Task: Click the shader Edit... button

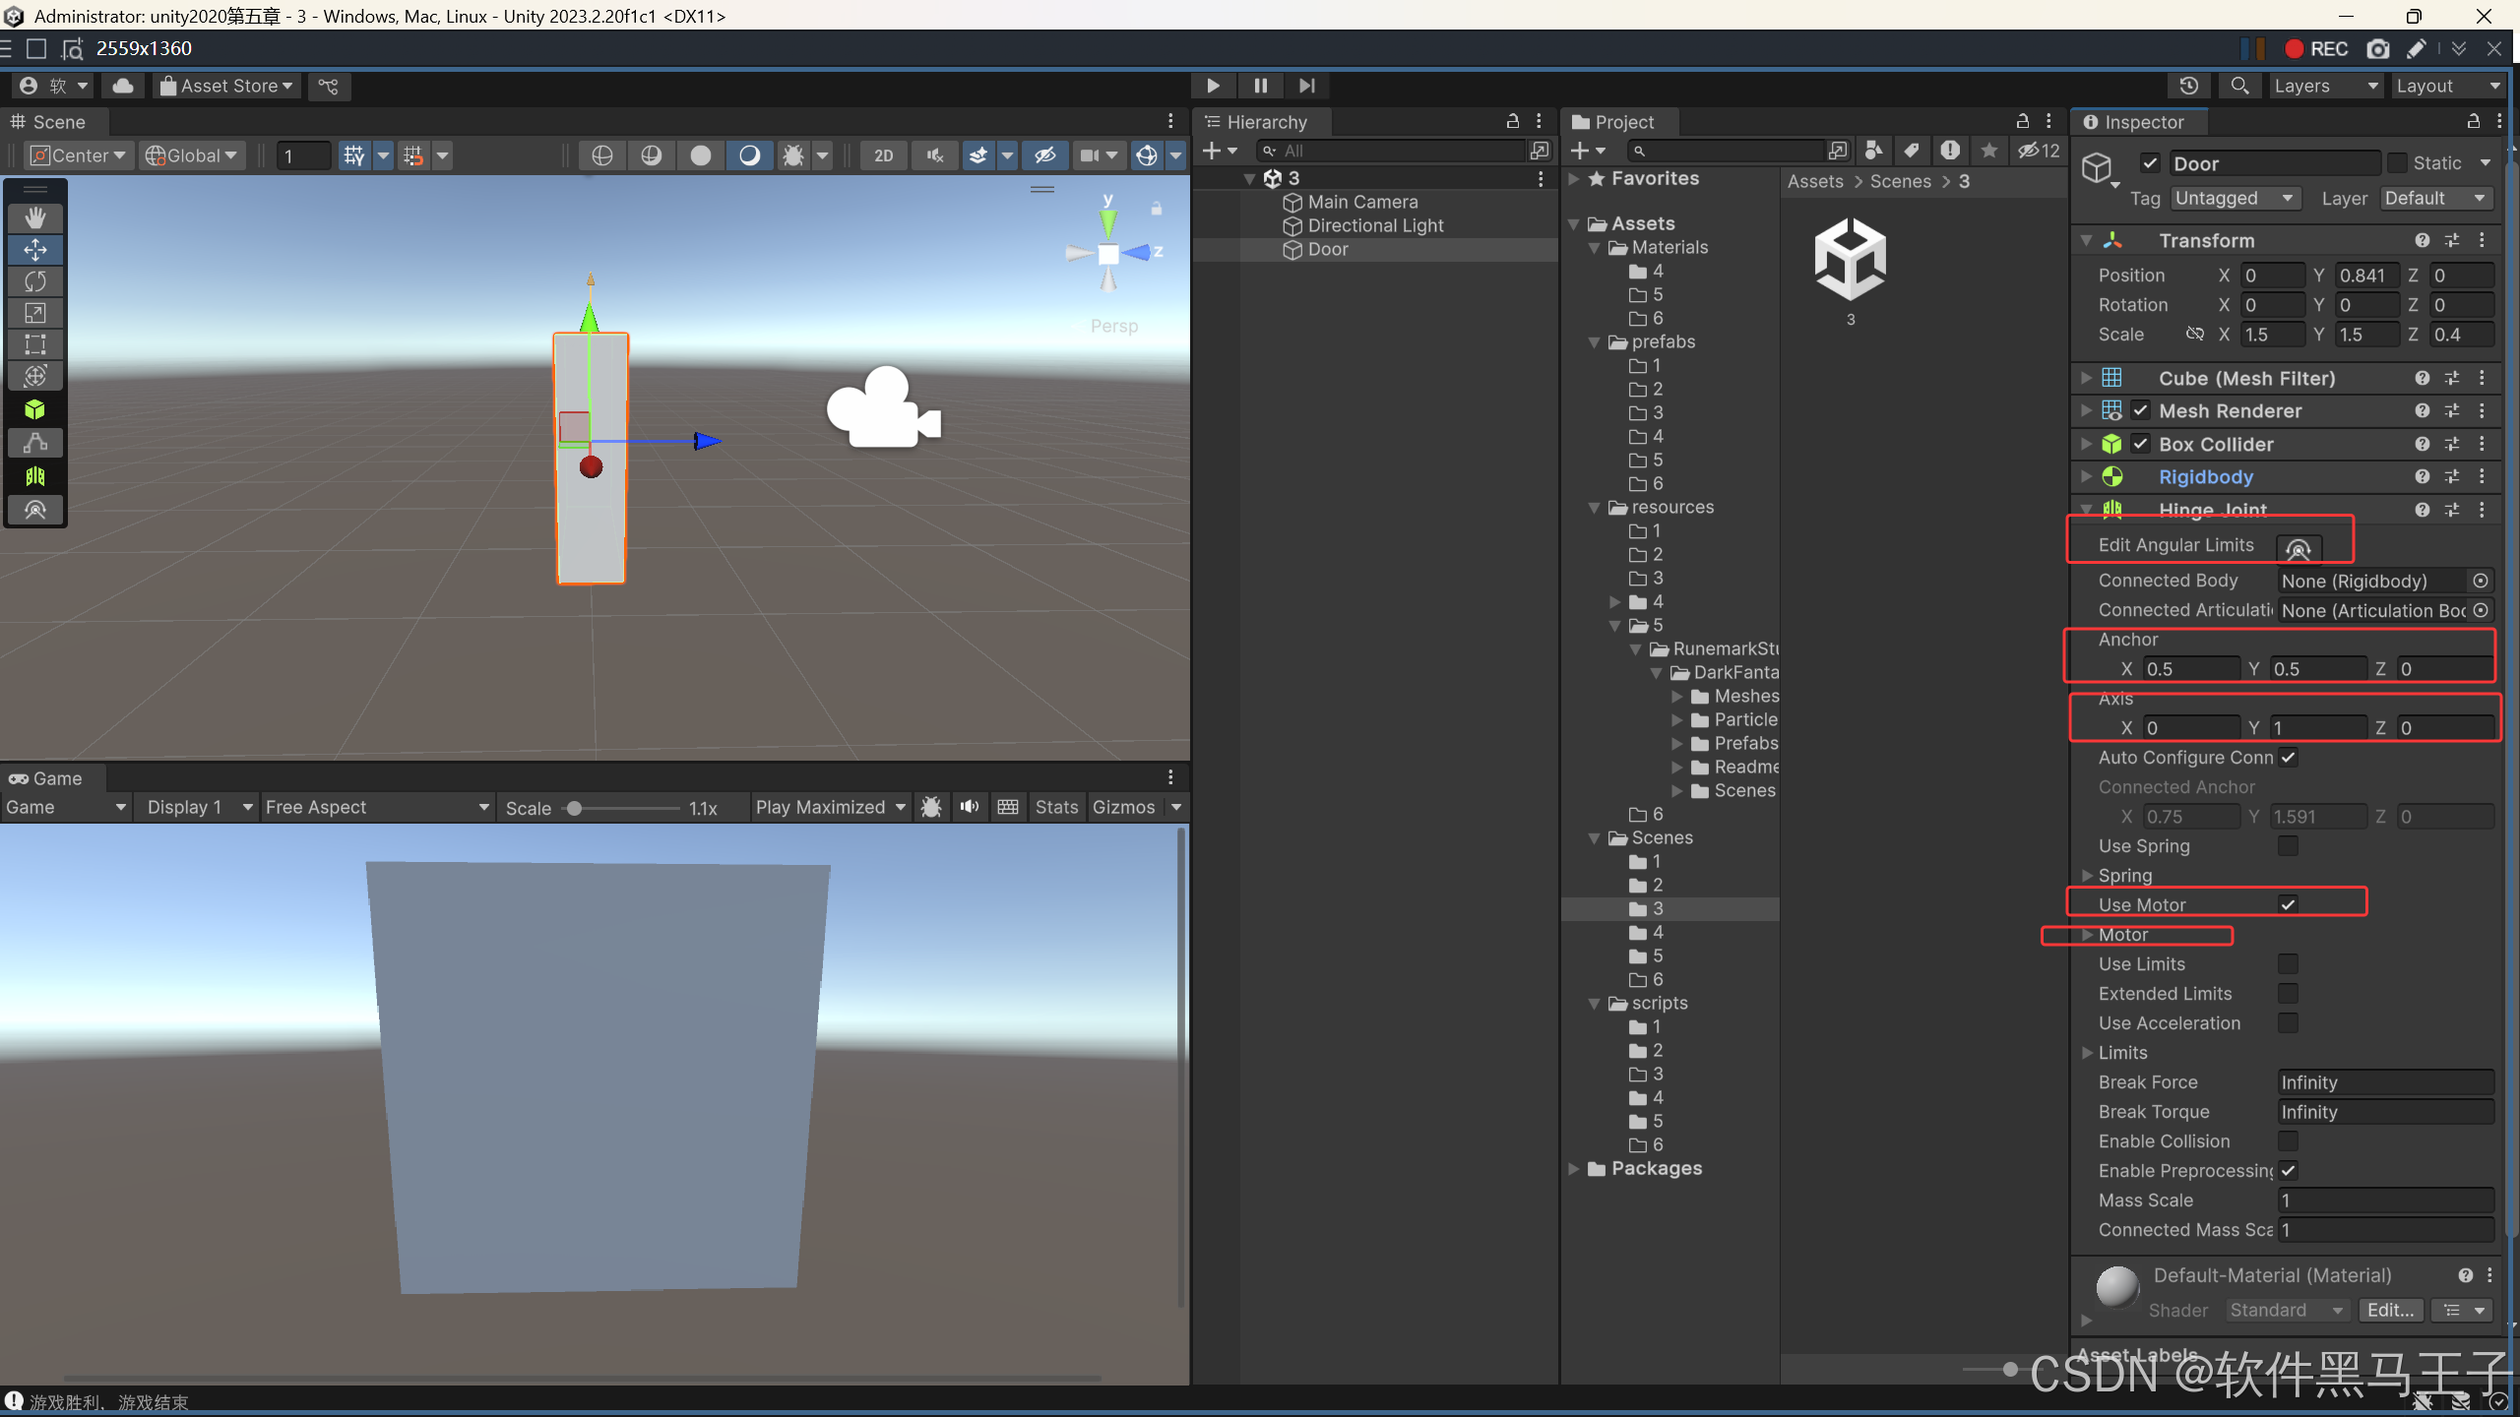Action: click(2390, 1310)
